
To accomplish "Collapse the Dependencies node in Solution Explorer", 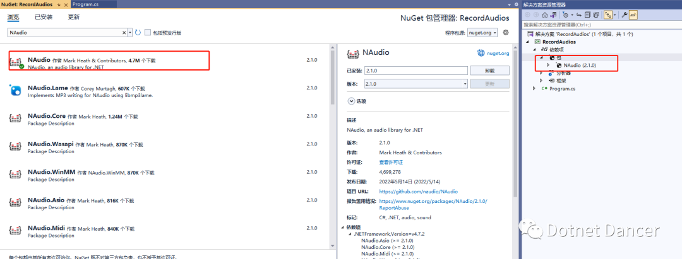I will tap(535, 49).
